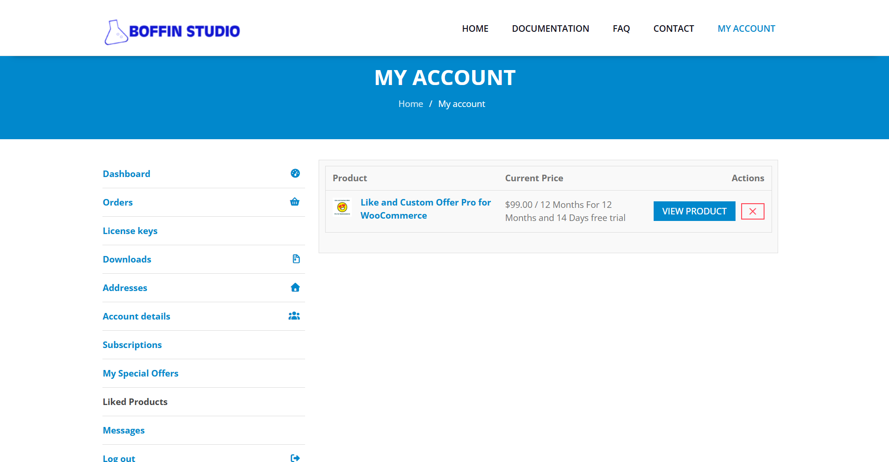The width and height of the screenshot is (889, 462).
Task: Open the product emoji thumbnail
Action: tap(342, 207)
